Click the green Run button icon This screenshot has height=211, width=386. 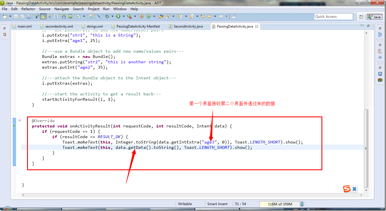click(x=118, y=17)
